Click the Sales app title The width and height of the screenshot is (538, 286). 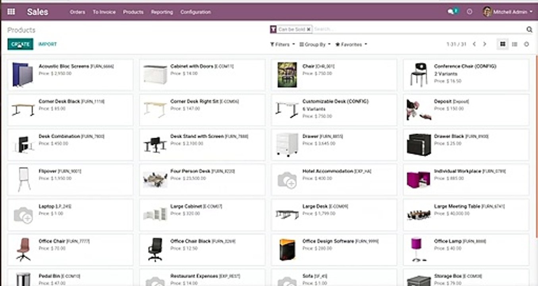pos(38,12)
